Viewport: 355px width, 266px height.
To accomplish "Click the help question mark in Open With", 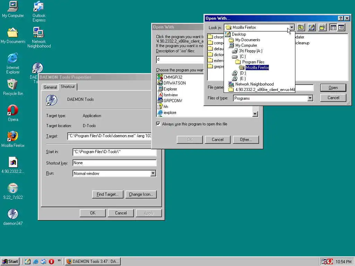I will click(340, 18).
